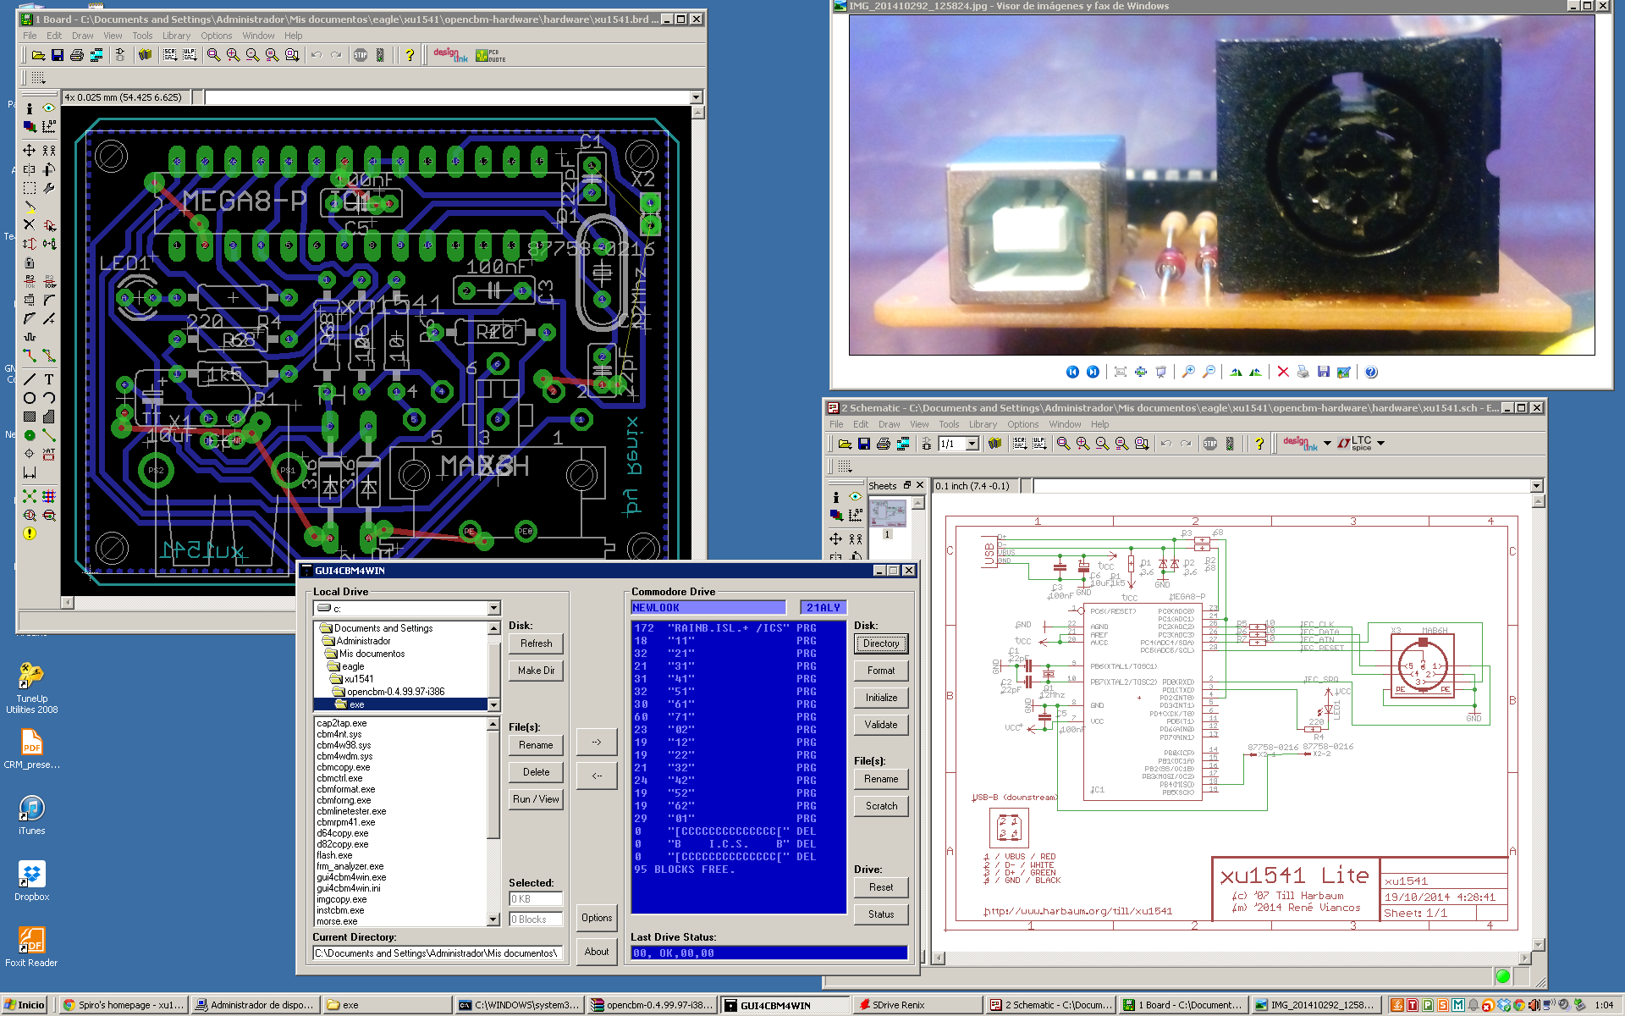The image size is (1625, 1016).
Task: Toggle the Display layers eye icon in Board
Action: [x=48, y=108]
